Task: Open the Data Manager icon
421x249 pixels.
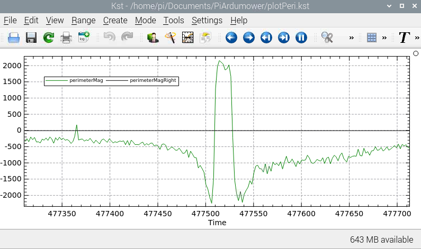Action: (153, 38)
